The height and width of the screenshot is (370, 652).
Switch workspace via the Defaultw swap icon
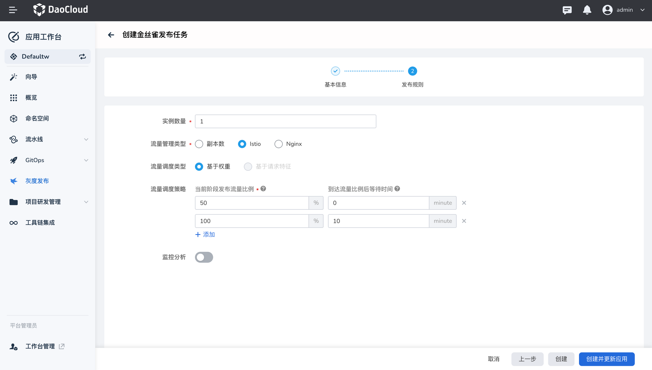click(82, 57)
